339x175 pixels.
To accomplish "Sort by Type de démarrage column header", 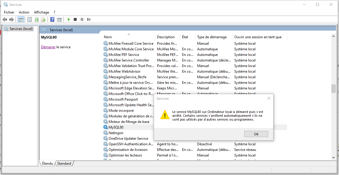I will (212, 37).
